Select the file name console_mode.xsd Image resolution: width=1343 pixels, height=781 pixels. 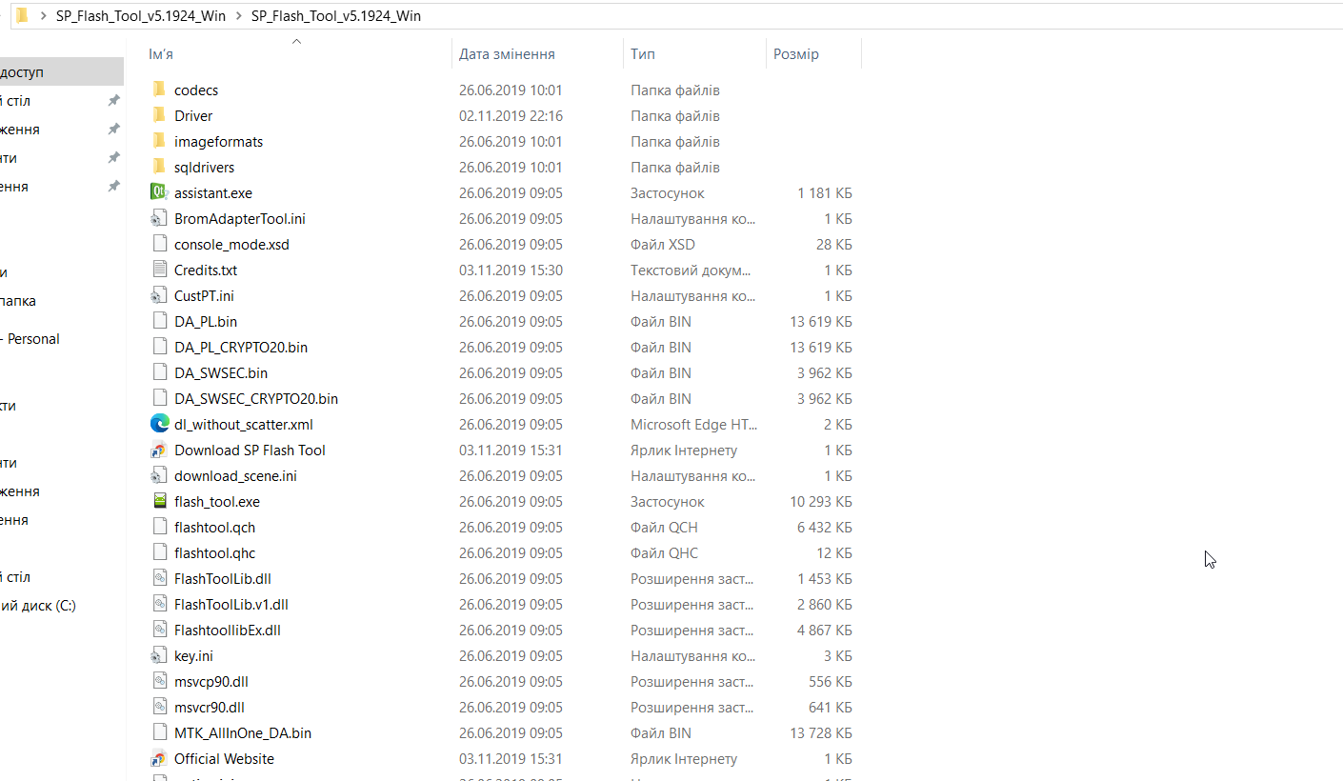(x=231, y=244)
